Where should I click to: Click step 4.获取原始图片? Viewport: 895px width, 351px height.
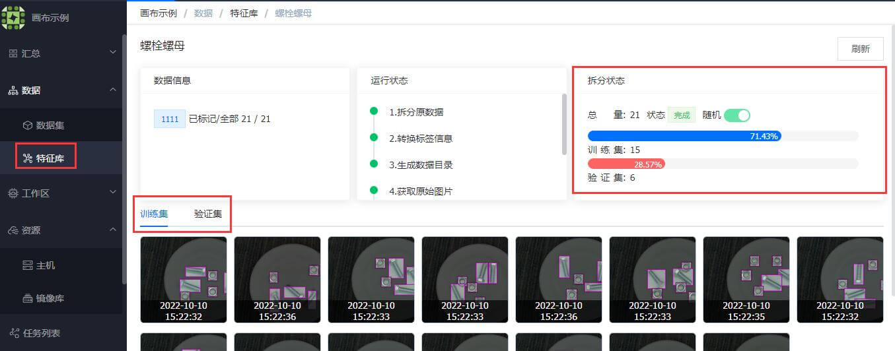[421, 191]
